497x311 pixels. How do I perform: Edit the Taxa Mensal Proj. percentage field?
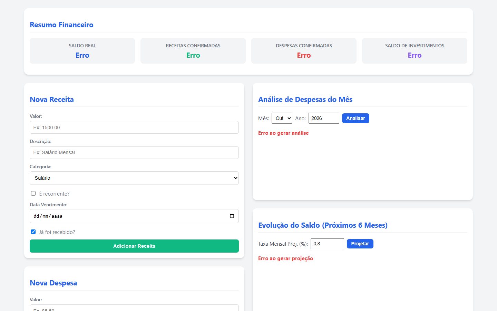[x=327, y=244]
